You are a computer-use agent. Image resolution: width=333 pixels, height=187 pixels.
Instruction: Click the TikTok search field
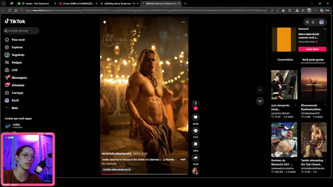click(21, 31)
